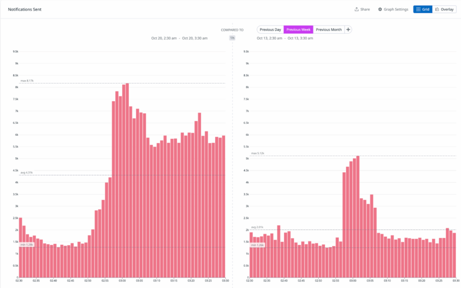
Task: Open the Oct 13 date range picker
Action: [285, 38]
